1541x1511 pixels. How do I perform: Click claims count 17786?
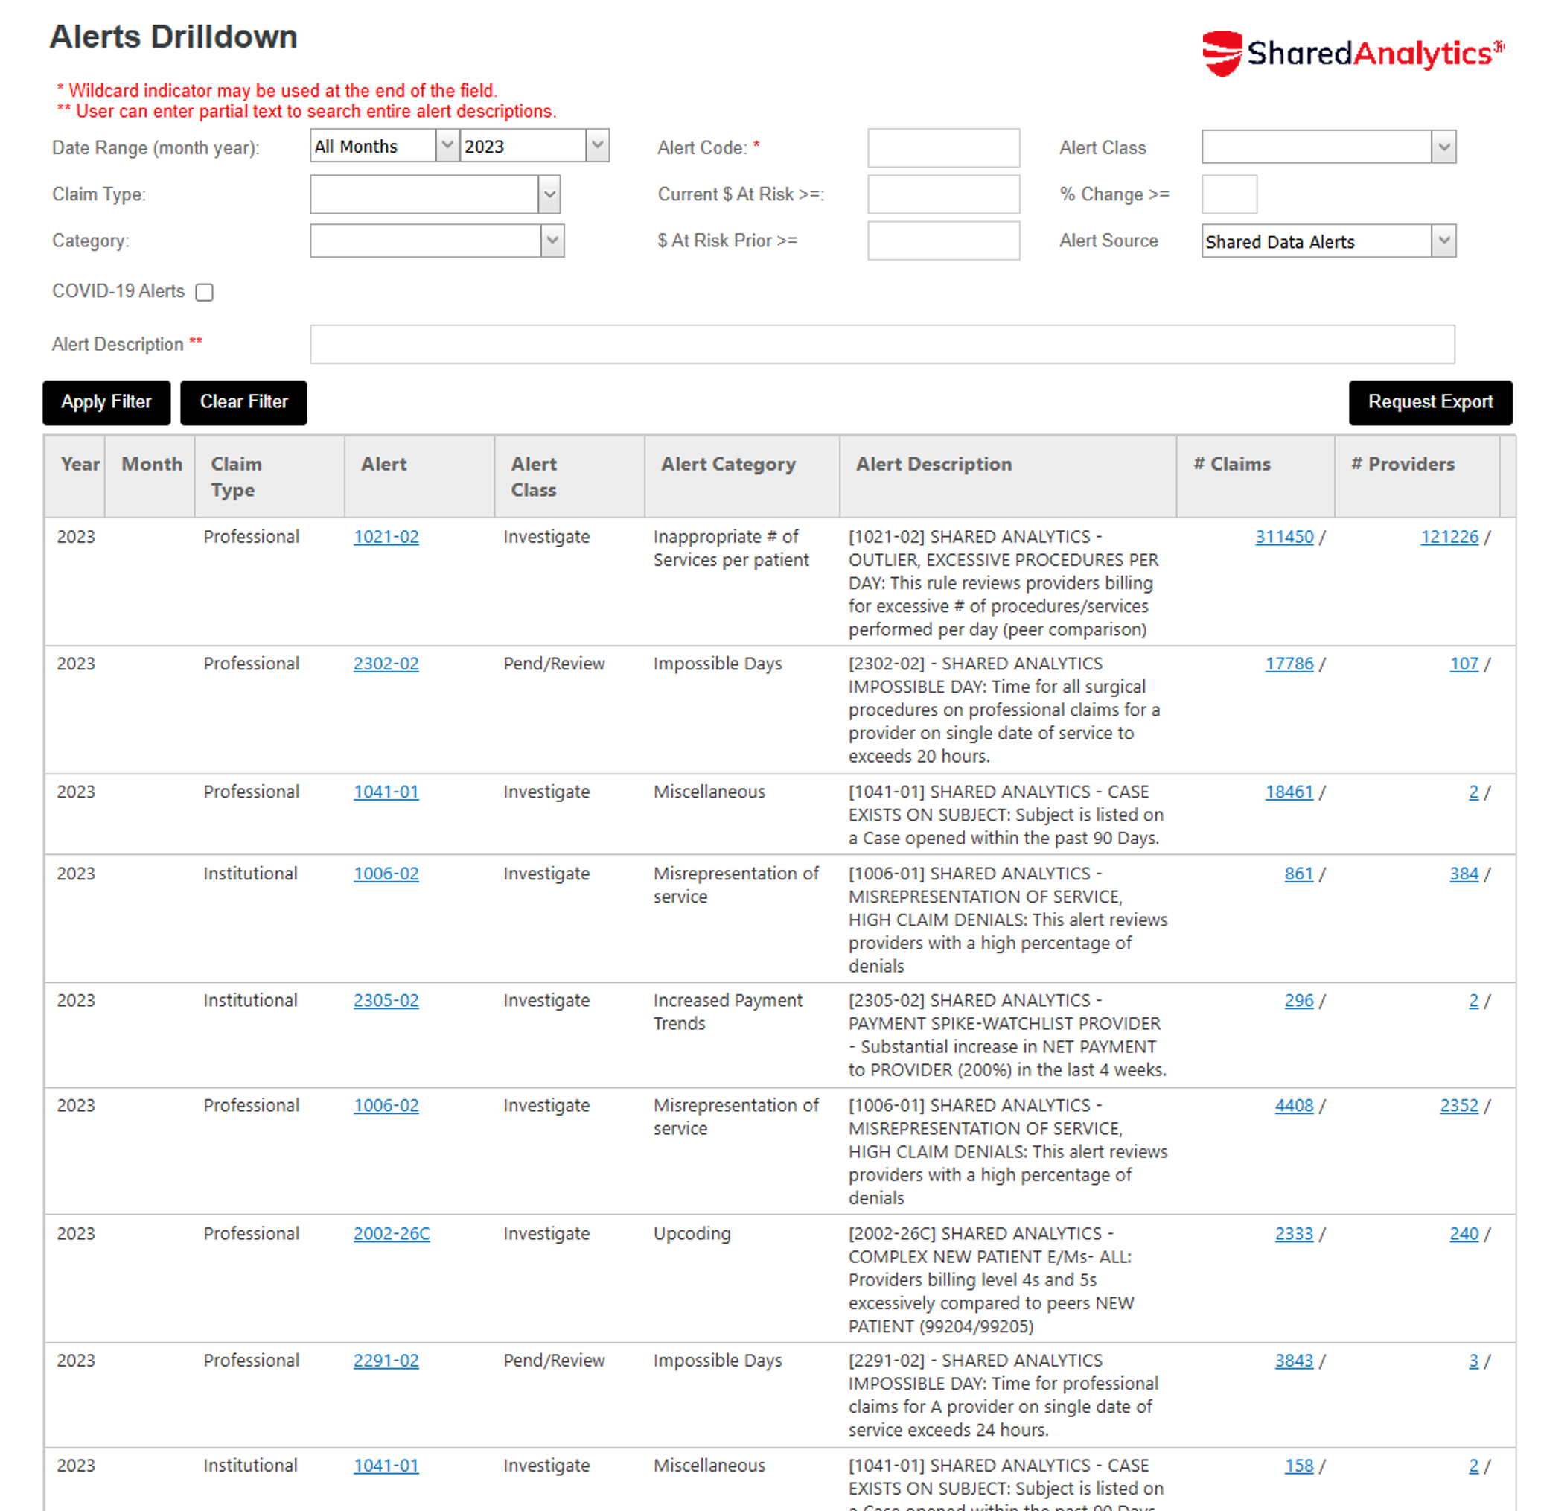pos(1289,664)
